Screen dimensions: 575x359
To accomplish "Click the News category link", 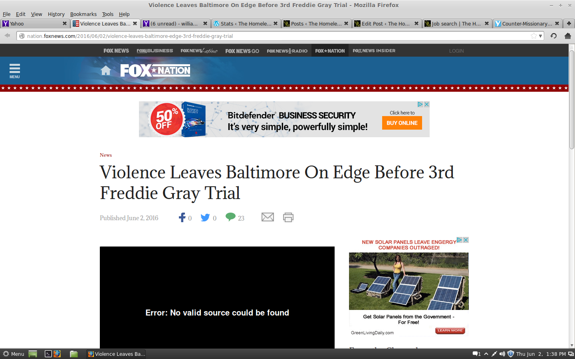I will (x=106, y=155).
